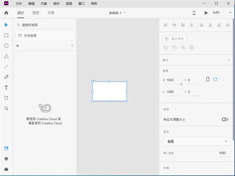Click the Adobe XD app logo
Viewport: 235px width, 176px height.
tap(6, 3)
